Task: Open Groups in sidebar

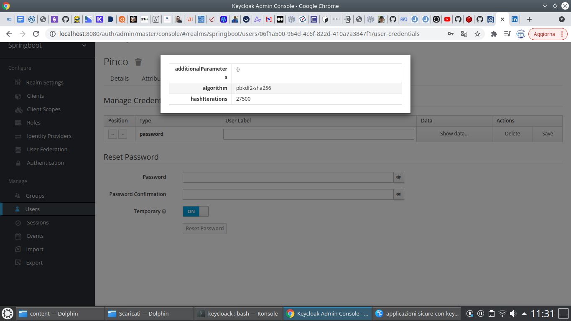Action: coord(35,196)
